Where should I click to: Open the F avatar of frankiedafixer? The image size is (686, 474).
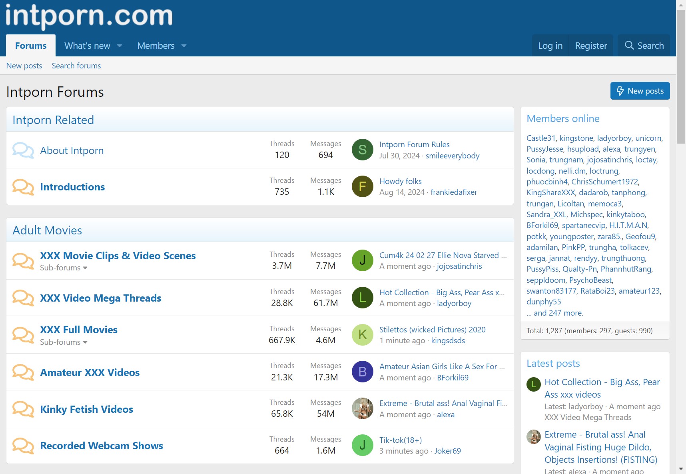(362, 186)
